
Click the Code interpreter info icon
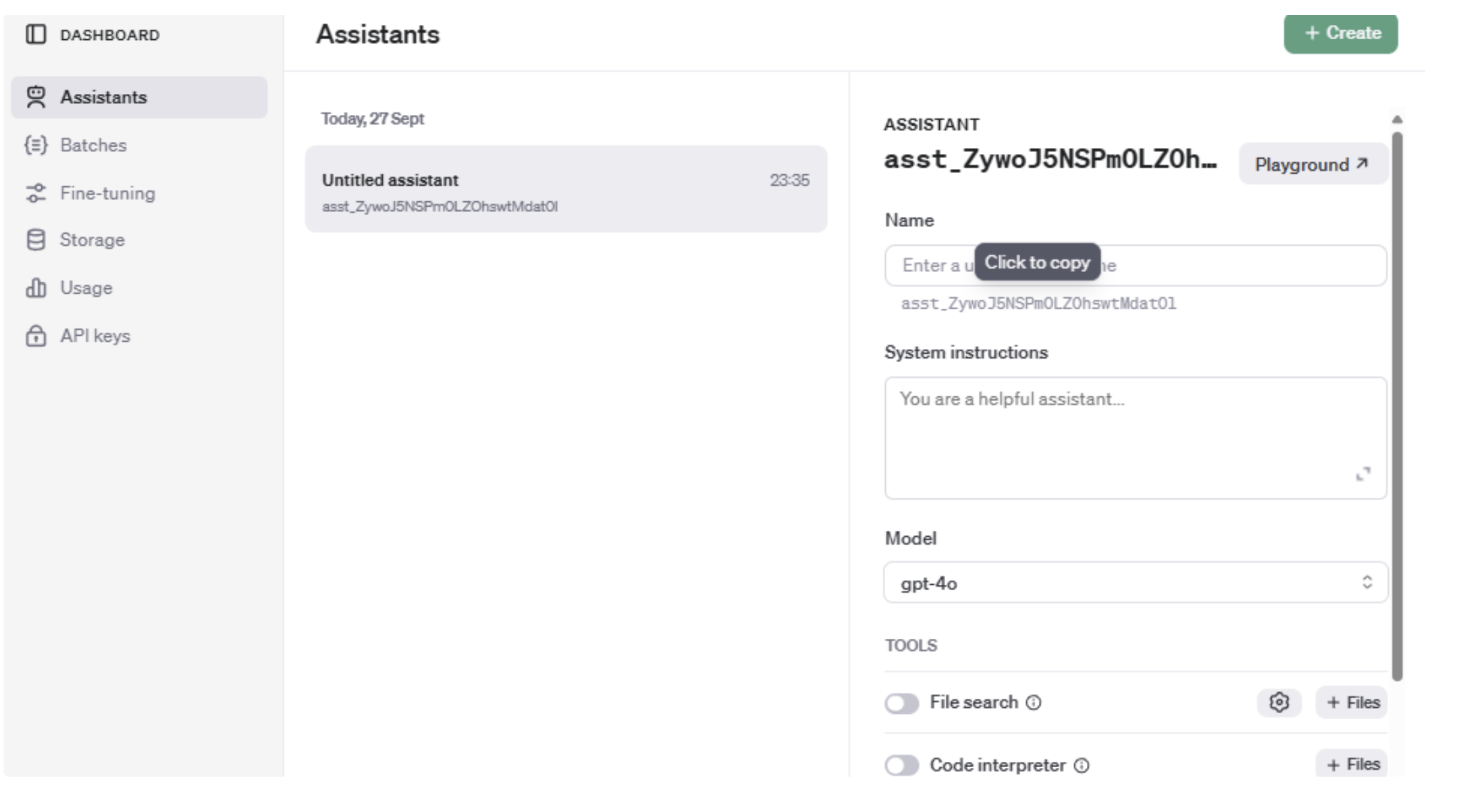coord(1080,765)
